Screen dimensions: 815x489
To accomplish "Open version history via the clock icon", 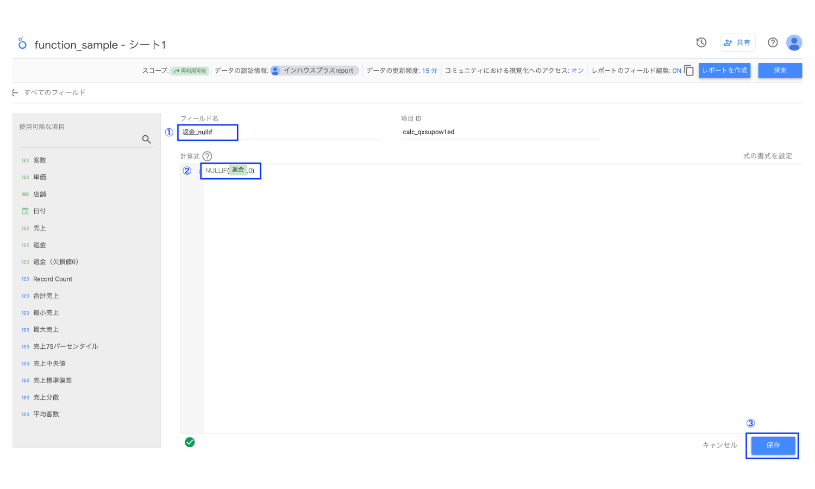I will click(x=701, y=42).
